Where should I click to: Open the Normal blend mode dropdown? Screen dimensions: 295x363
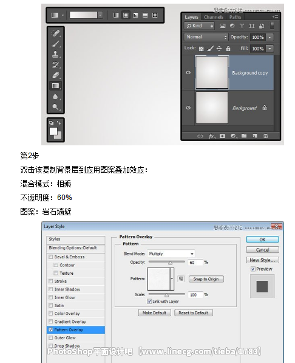pyautogui.click(x=206, y=37)
